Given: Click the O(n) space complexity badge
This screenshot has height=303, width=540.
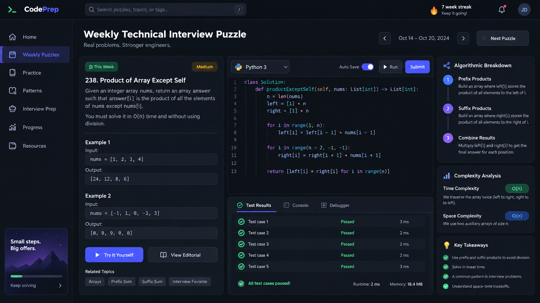Looking at the screenshot, I should click(x=517, y=216).
